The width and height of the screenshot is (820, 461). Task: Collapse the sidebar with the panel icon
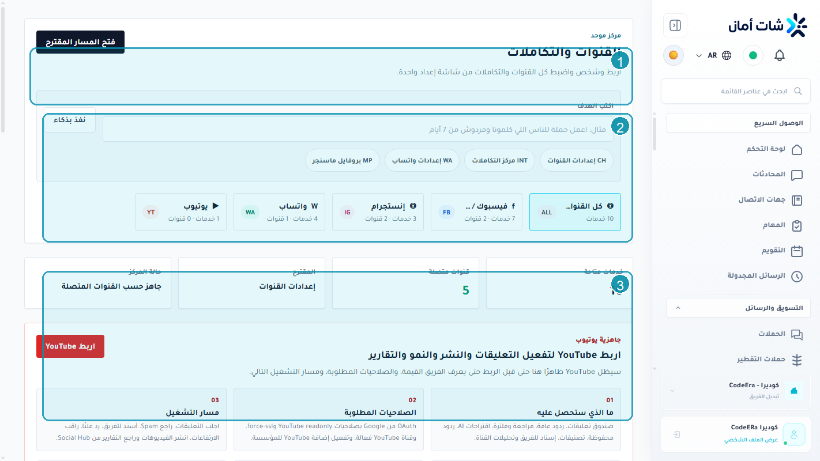(x=675, y=25)
